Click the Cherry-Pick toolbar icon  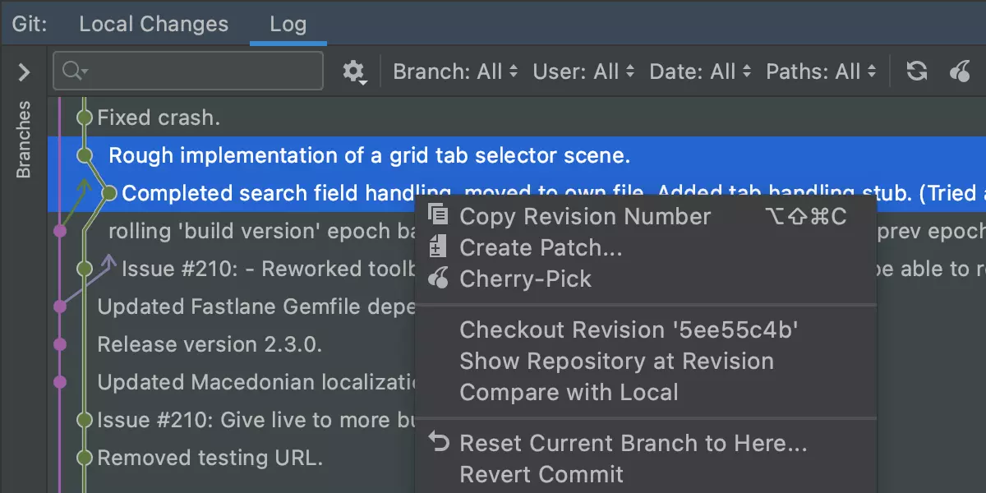[x=960, y=71]
